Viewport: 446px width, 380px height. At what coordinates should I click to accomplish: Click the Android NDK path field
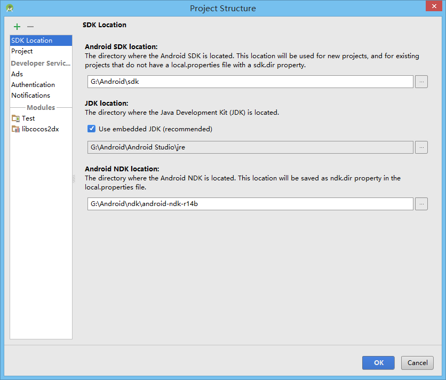coord(250,204)
